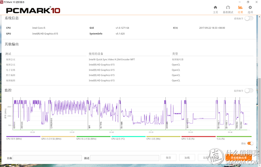This screenshot has height=167, width=261.
Task: Click the SystemInfo version v5.1.620
Action: click(x=120, y=34)
